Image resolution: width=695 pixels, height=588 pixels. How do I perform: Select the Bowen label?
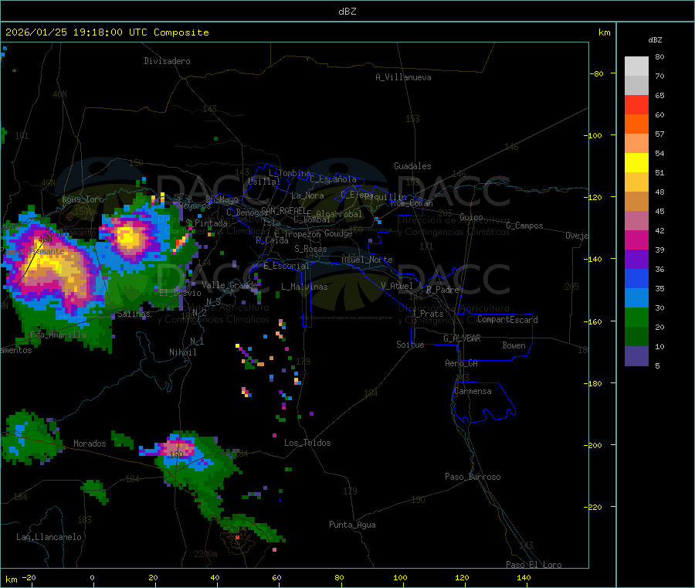coord(514,345)
